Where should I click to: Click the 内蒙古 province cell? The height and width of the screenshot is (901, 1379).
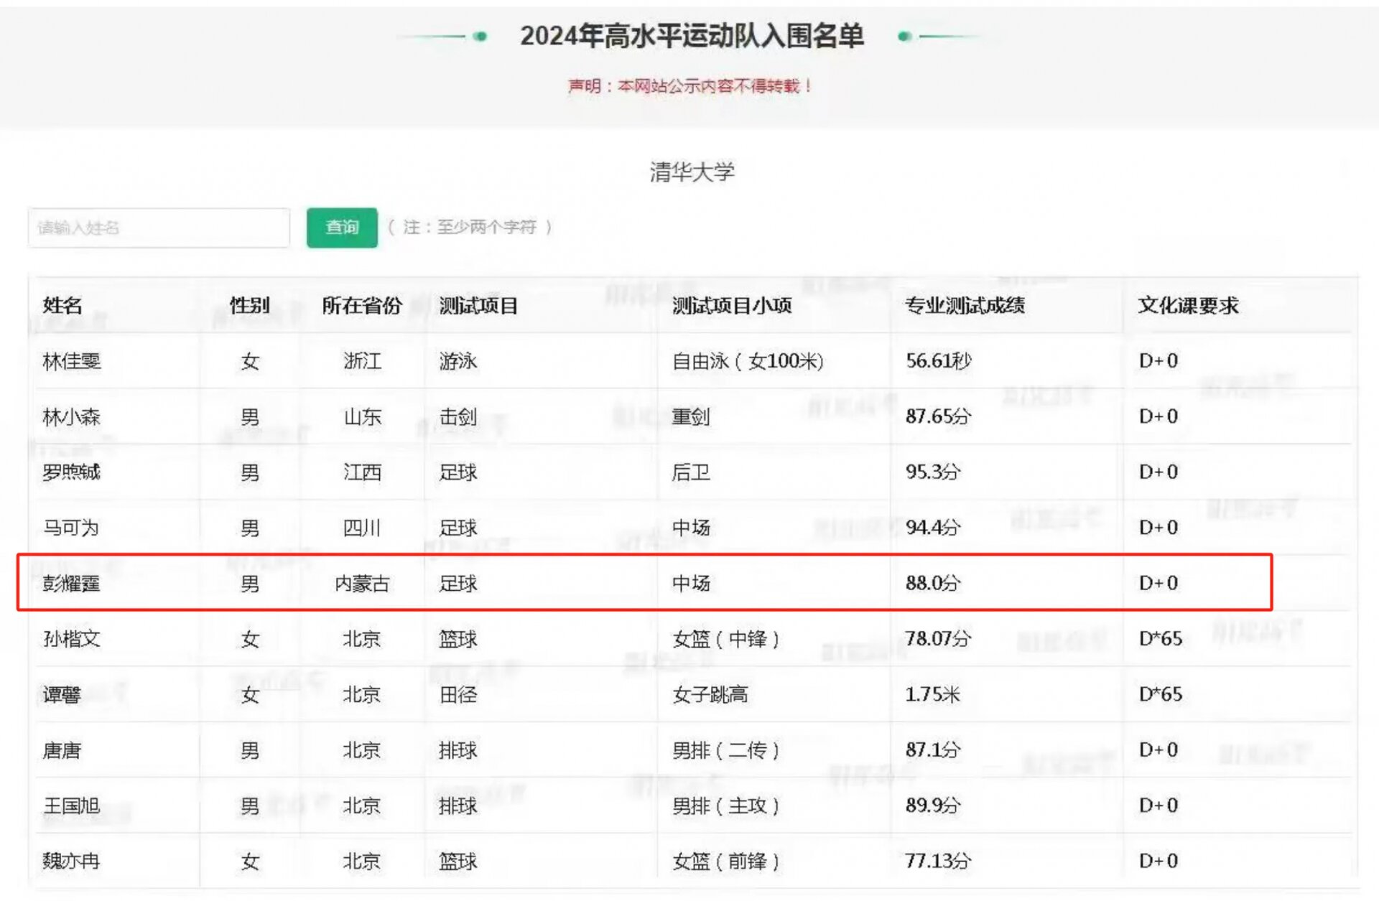tap(362, 584)
